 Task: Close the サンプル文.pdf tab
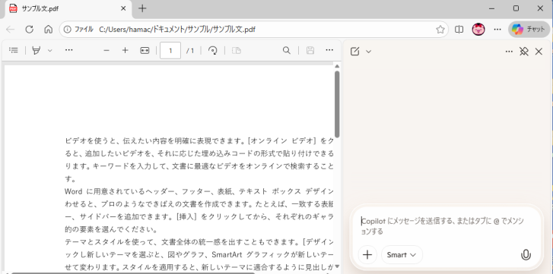coord(123,8)
